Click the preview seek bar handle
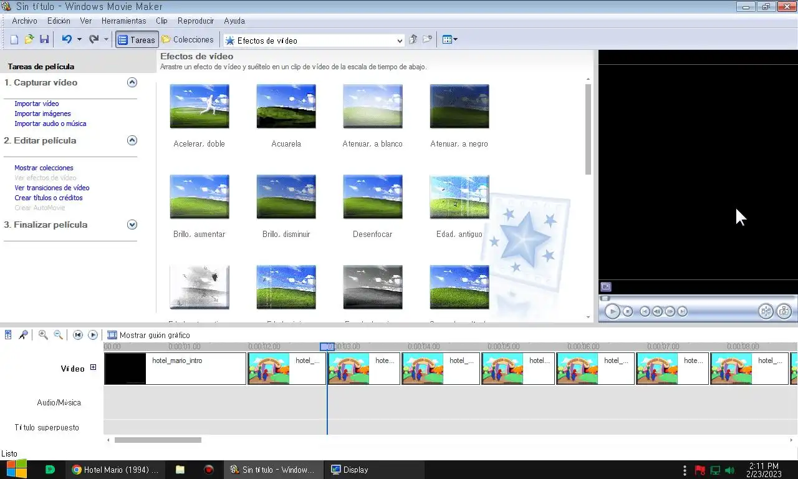This screenshot has height=479, width=798. click(604, 298)
